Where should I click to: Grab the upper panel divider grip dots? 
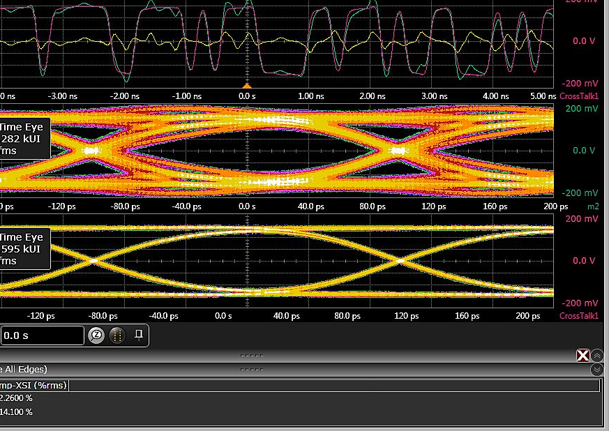tap(251, 355)
